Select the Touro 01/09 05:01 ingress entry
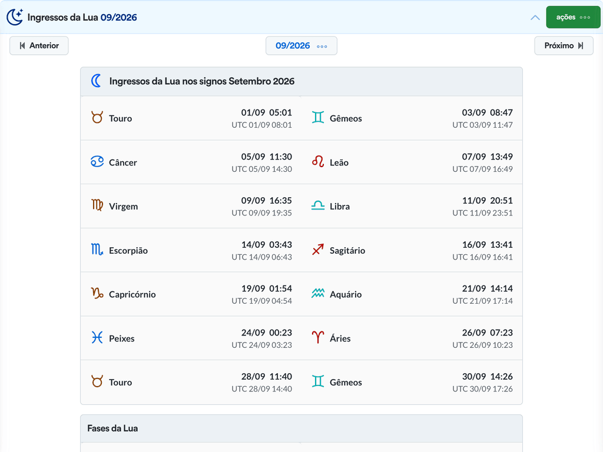The image size is (603, 452). 191,118
